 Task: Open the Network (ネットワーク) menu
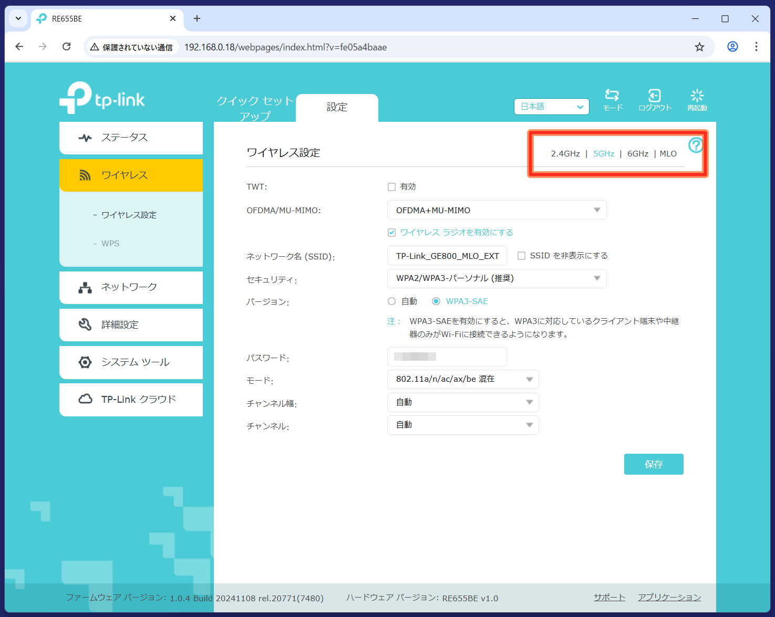[131, 287]
